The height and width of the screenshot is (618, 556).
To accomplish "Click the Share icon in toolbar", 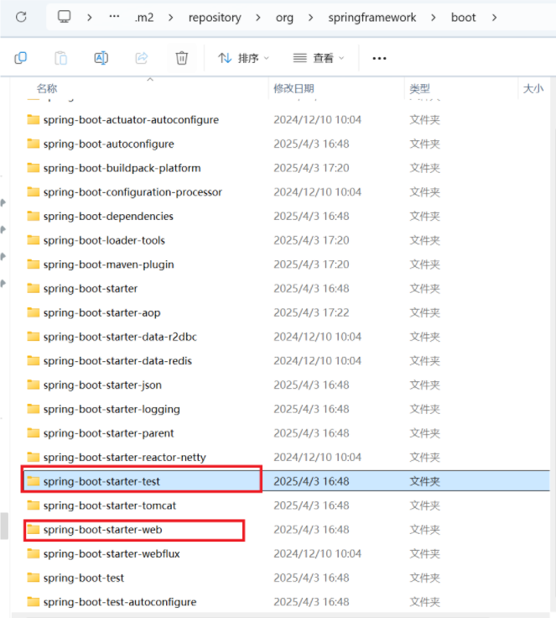I will tap(142, 58).
